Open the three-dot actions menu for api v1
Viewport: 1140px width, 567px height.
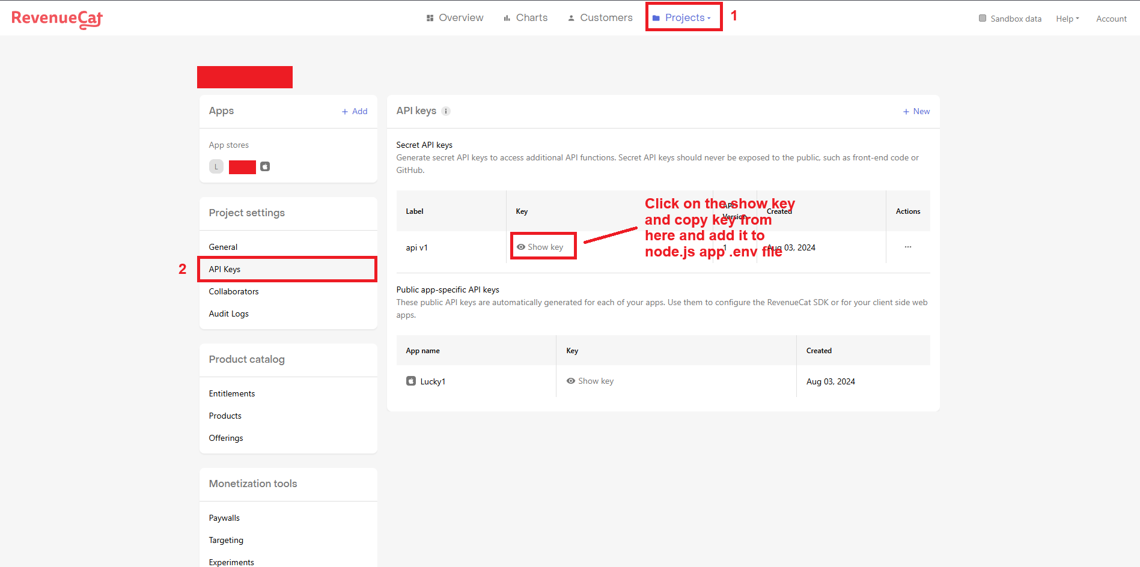point(907,247)
